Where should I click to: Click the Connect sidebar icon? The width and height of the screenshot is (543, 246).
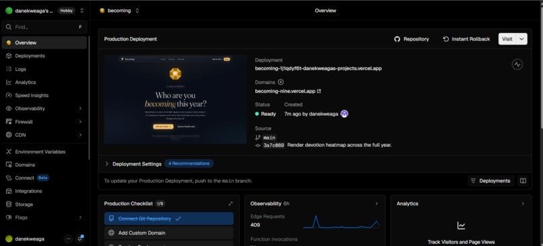click(x=9, y=178)
